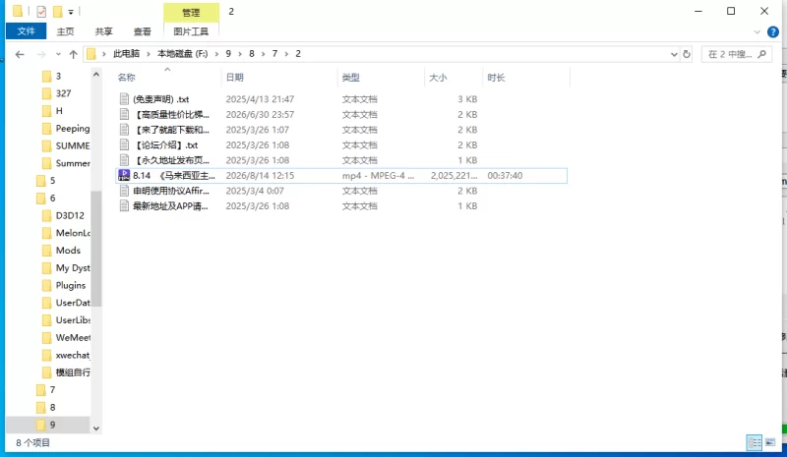Click navigation pane scroll down arrow
This screenshot has height=457, width=787.
(x=95, y=428)
